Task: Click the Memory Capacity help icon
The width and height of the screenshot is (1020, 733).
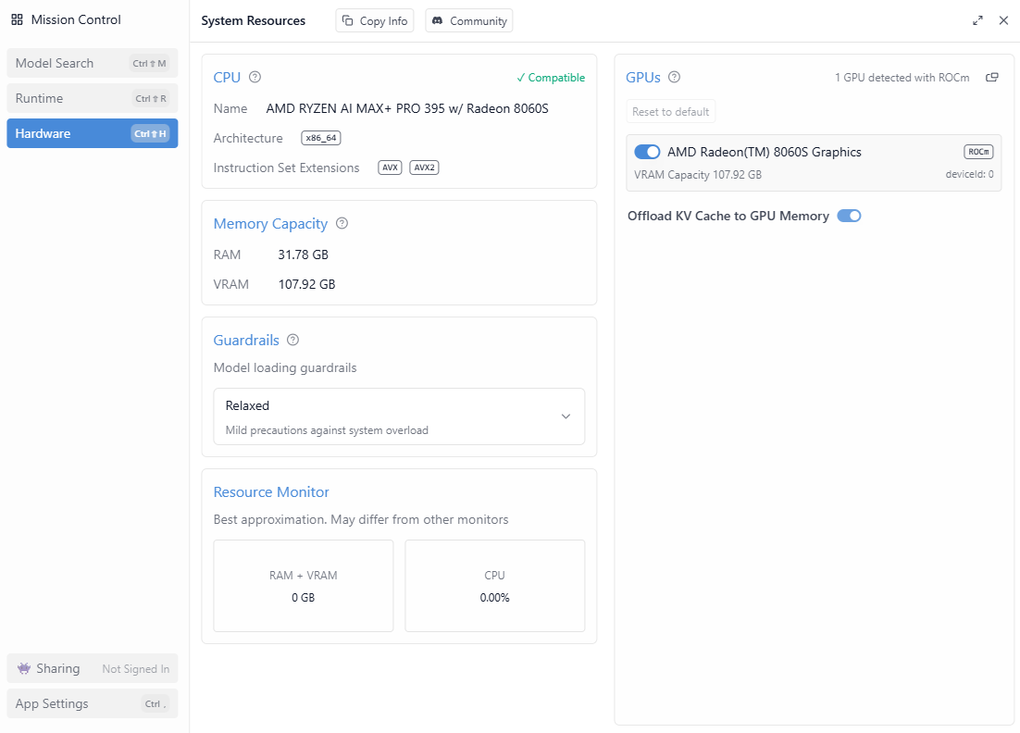Action: 342,223
